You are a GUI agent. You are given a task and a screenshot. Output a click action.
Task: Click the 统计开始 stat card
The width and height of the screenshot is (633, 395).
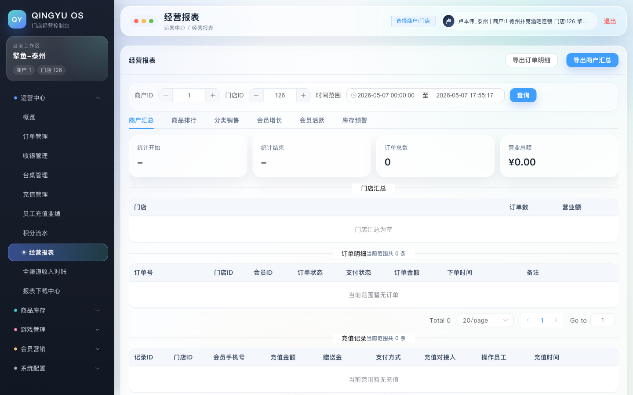click(x=188, y=156)
